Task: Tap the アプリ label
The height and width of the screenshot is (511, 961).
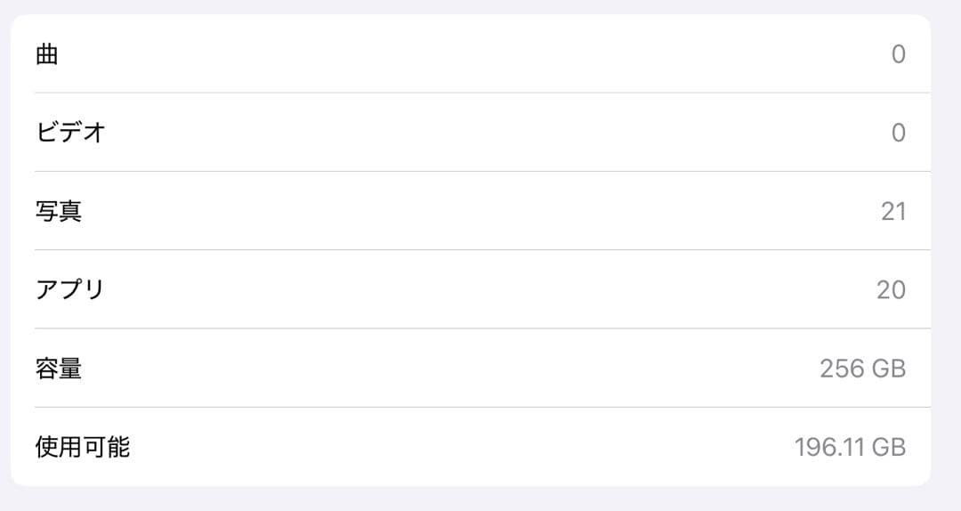Action: pos(71,289)
